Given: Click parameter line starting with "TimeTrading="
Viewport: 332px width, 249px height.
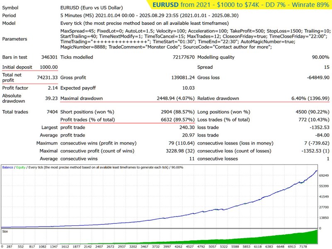Looking at the screenshot, I should (178, 42).
